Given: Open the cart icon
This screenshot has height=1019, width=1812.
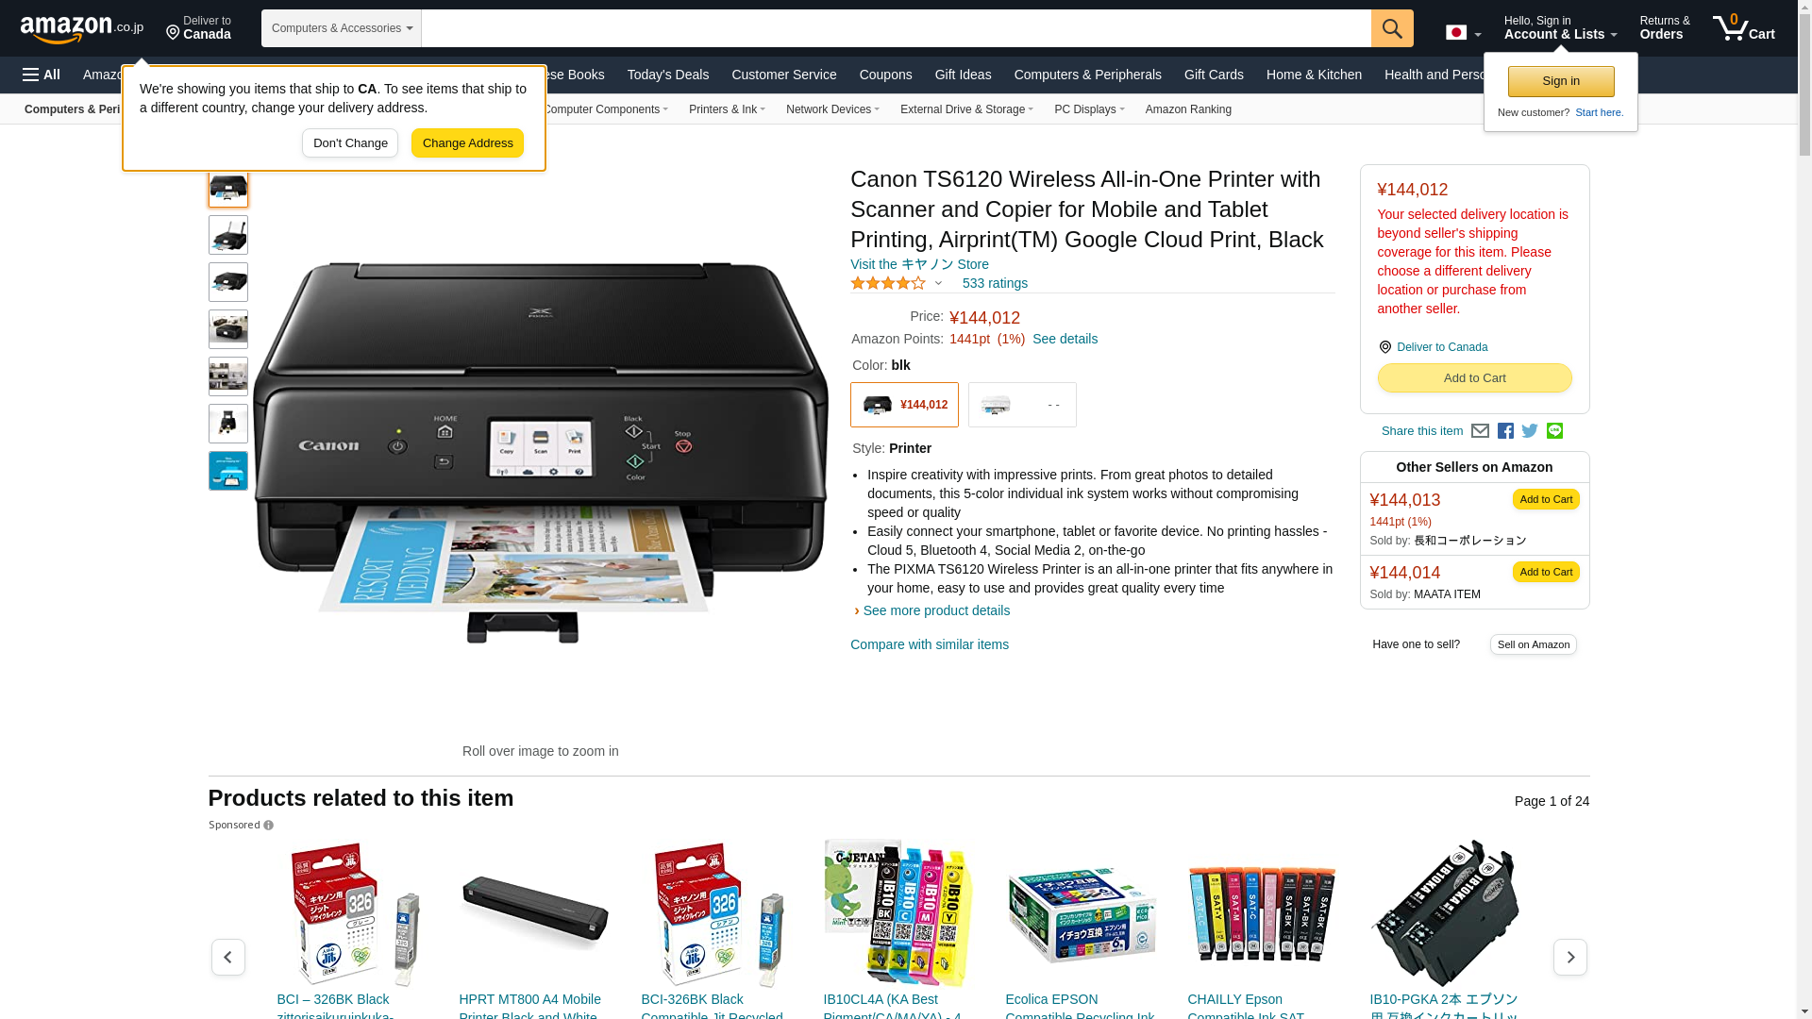Looking at the screenshot, I should [1743, 28].
